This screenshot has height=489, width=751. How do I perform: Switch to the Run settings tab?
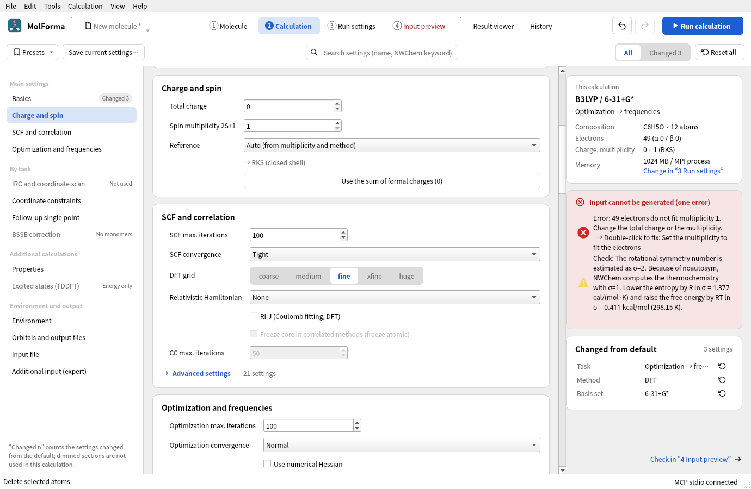[x=352, y=26]
